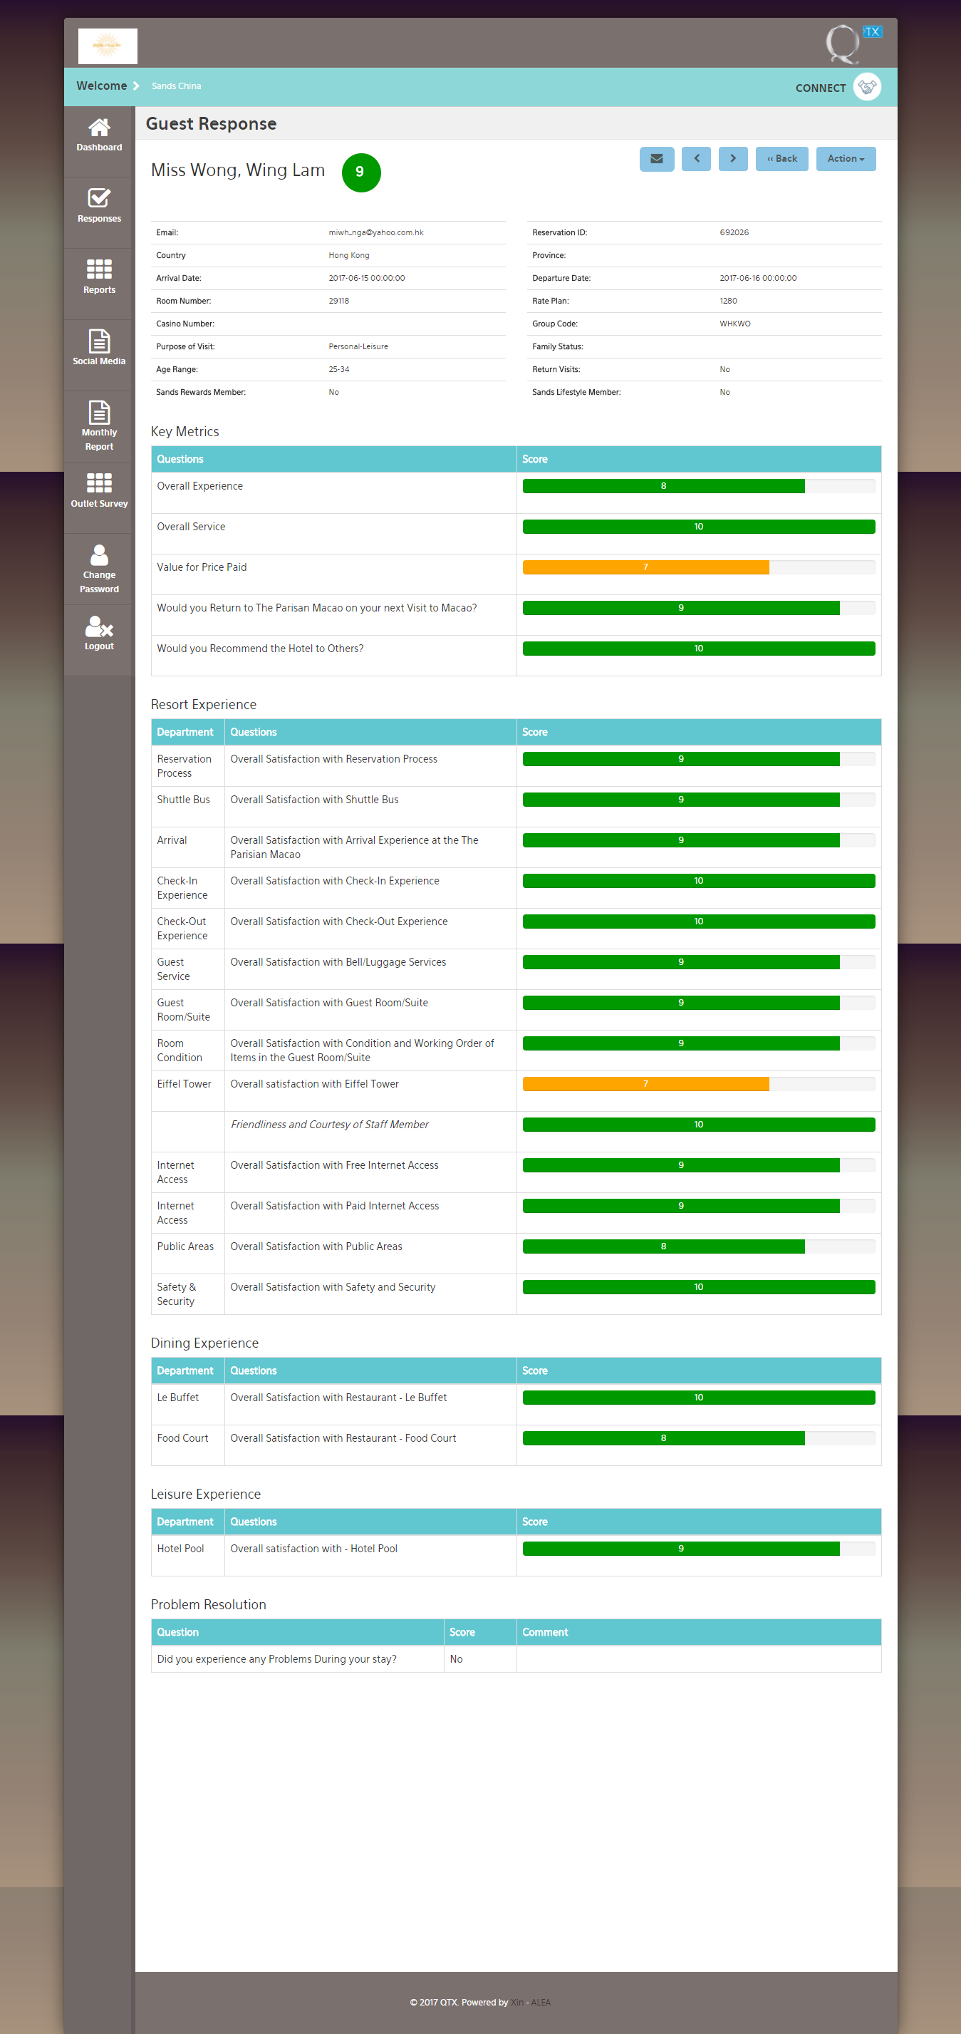This screenshot has height=2034, width=961.
Task: Open the Outlet Survey icon
Action: (98, 483)
